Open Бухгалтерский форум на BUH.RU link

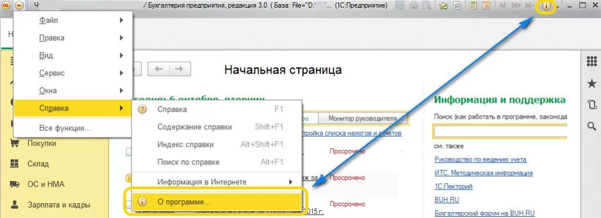tap(484, 213)
